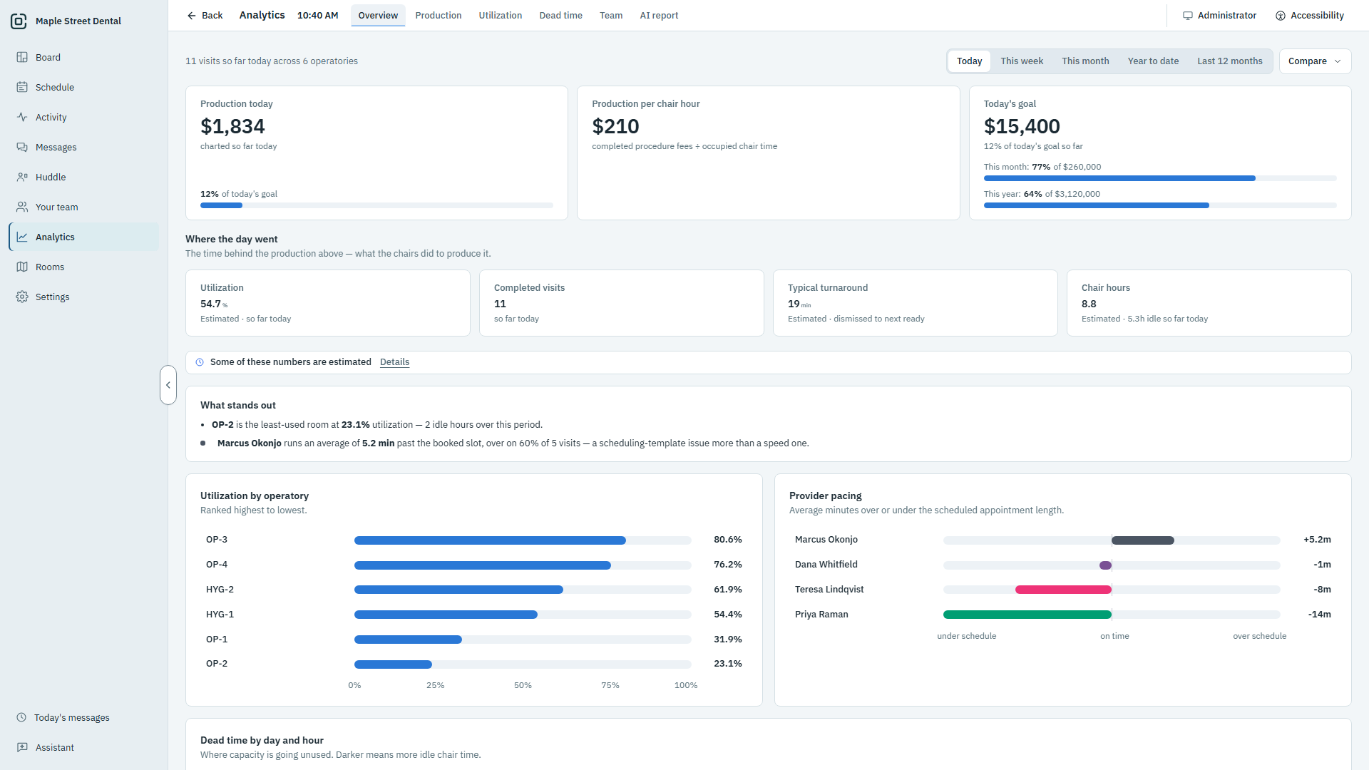Open the Huddle icon in sidebar
This screenshot has width=1369, height=770.
click(22, 177)
